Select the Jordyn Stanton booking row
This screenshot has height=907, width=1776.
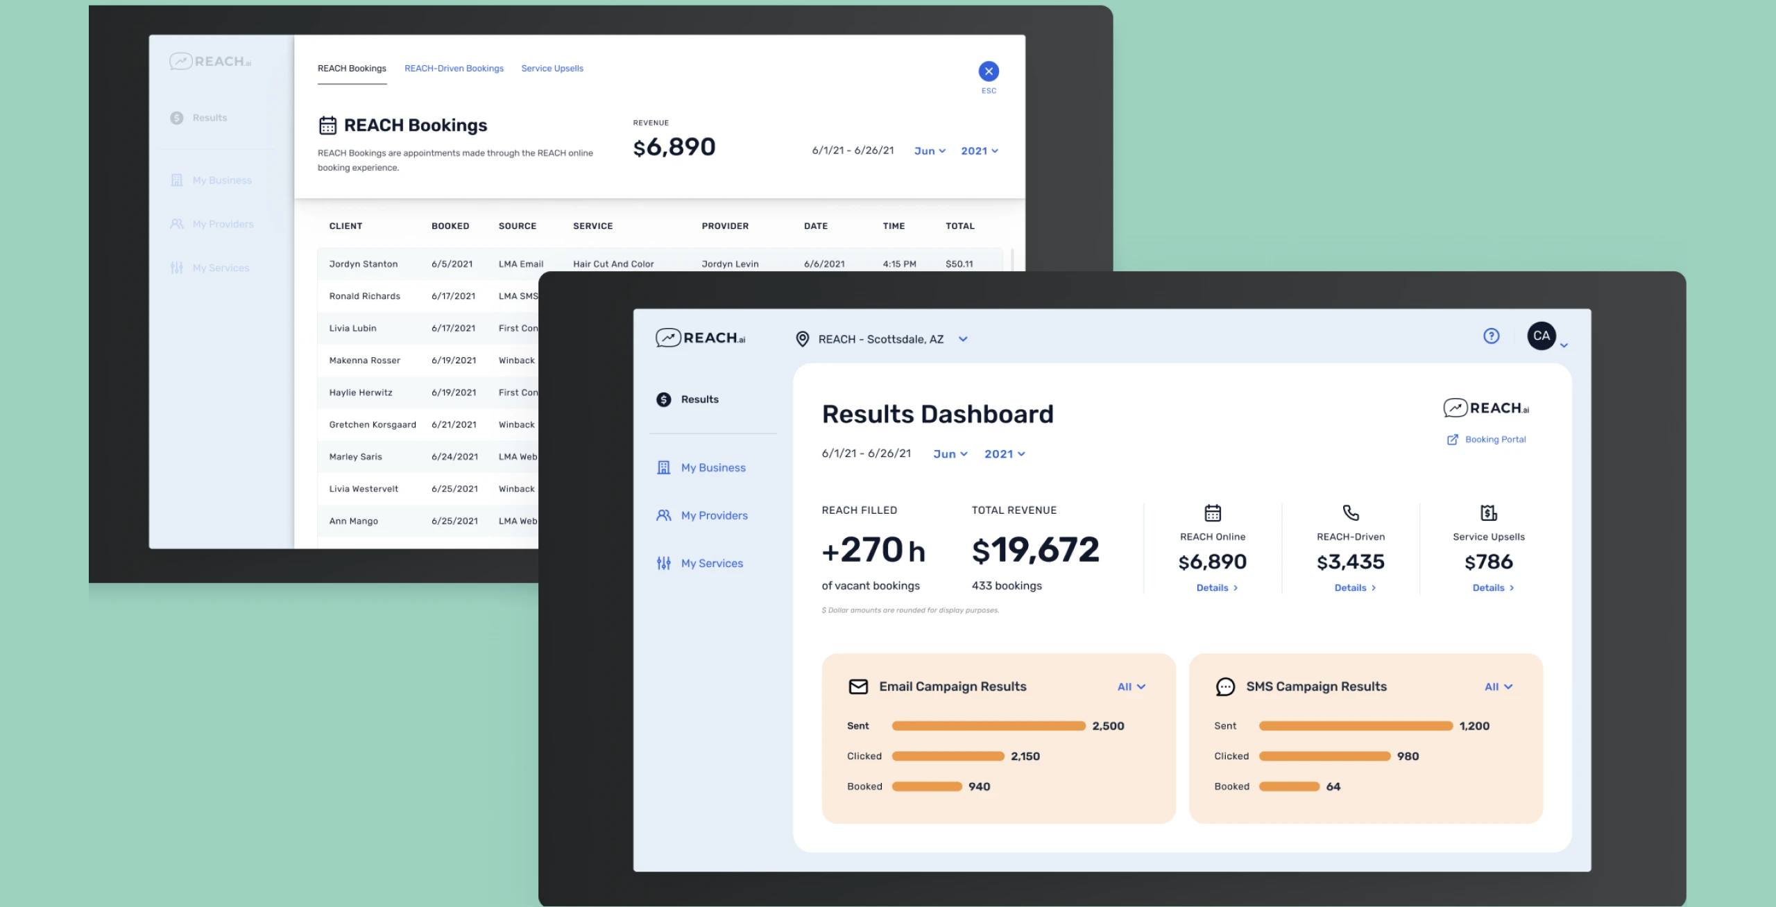pos(660,264)
